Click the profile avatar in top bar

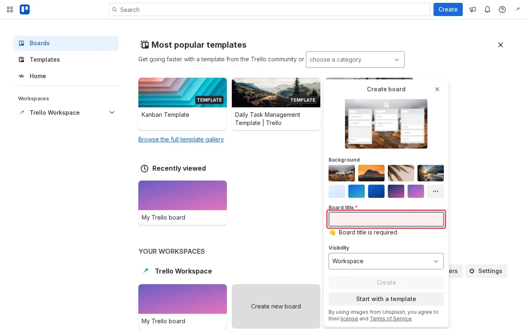coord(517,9)
